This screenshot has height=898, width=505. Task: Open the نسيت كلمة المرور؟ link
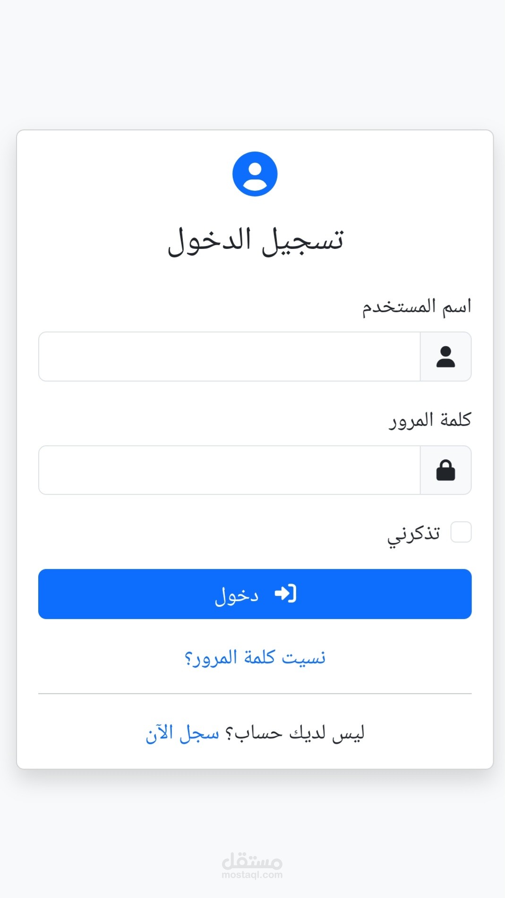(255, 657)
